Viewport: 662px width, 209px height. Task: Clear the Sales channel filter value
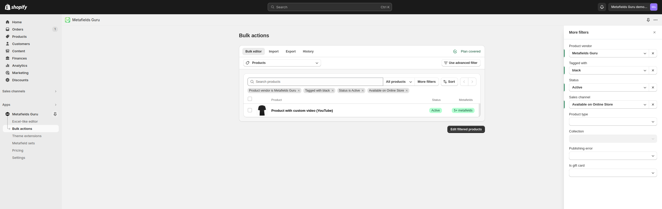653,104
